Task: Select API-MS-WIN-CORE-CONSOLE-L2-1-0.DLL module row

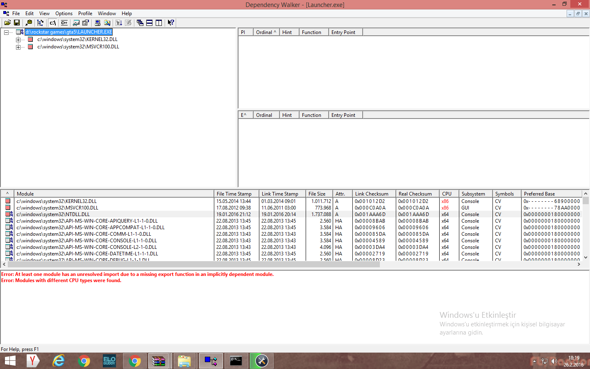Action: [291, 247]
